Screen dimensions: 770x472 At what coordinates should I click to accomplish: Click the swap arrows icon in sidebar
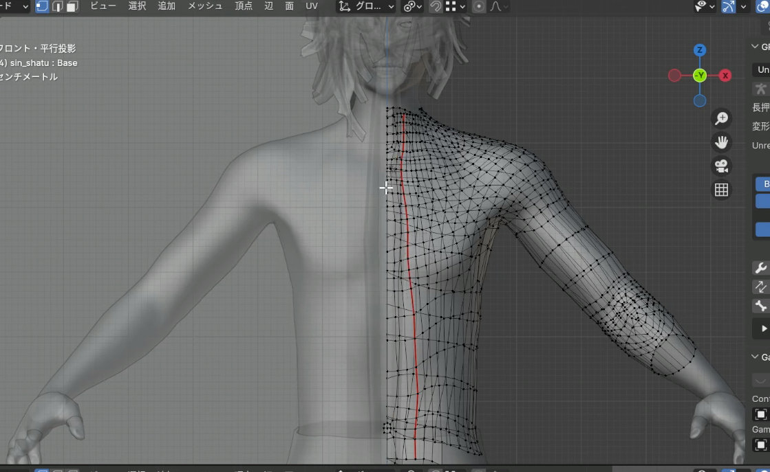[760, 286]
